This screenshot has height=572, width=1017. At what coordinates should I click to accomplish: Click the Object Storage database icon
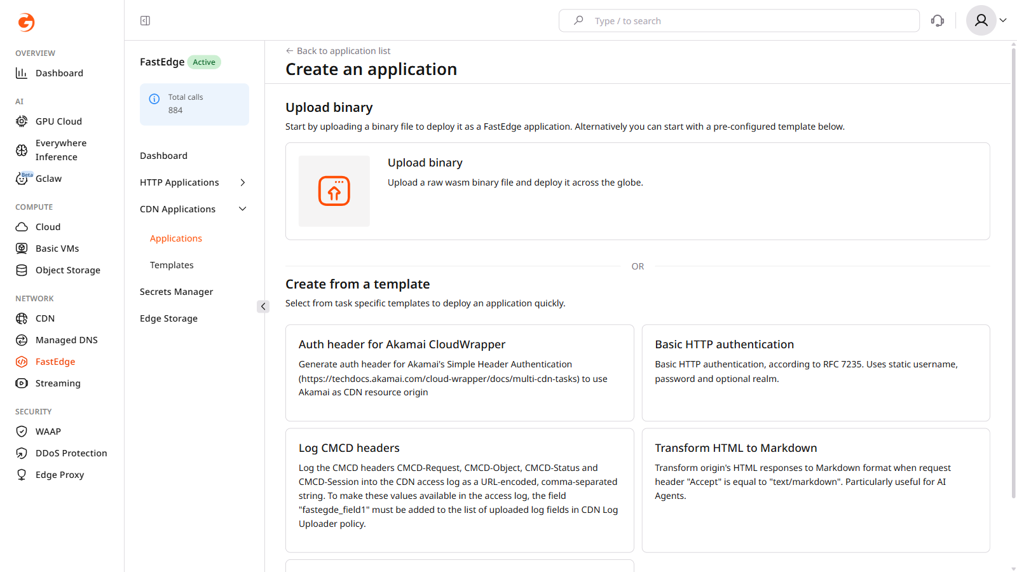(22, 270)
